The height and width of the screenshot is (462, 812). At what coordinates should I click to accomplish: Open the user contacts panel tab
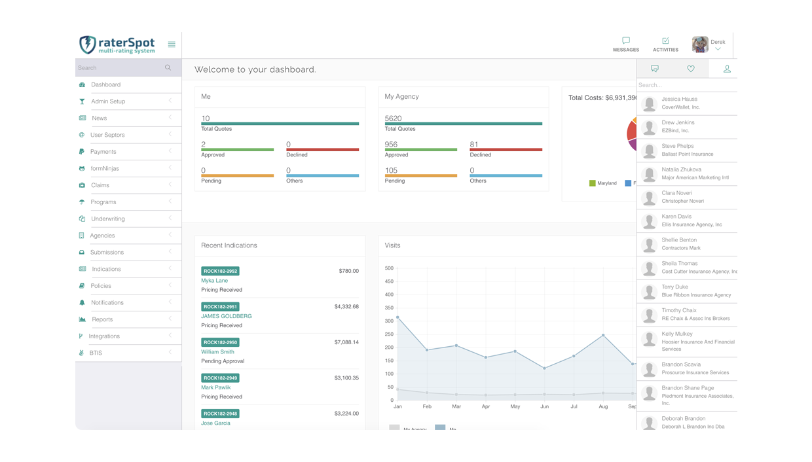point(726,69)
